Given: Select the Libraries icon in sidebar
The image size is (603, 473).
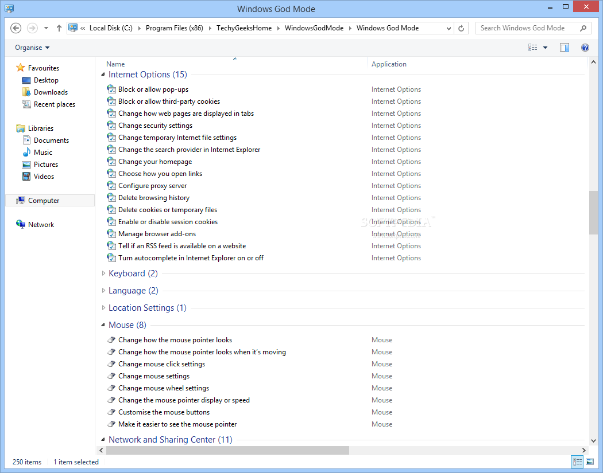Looking at the screenshot, I should click(20, 128).
